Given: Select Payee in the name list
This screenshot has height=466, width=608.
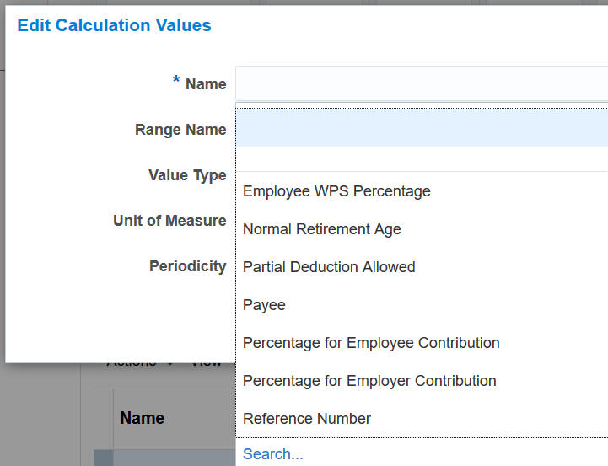Looking at the screenshot, I should 264,305.
